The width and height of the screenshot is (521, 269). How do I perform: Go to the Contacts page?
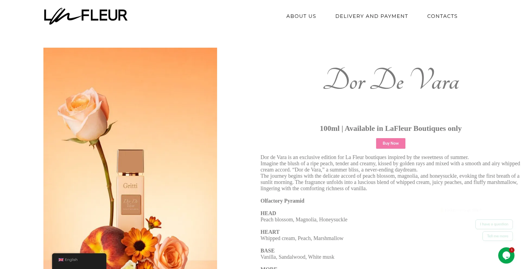coord(442,16)
